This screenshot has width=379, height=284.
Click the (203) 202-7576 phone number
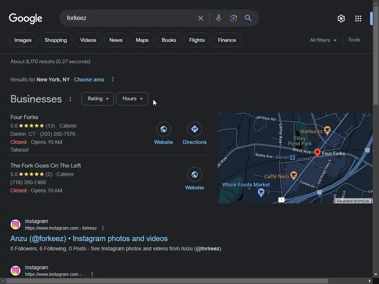point(57,134)
